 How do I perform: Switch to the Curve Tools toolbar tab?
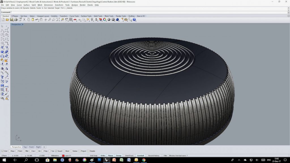74,16
